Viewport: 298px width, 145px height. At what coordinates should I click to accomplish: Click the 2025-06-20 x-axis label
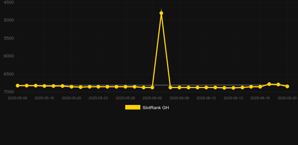point(287,98)
